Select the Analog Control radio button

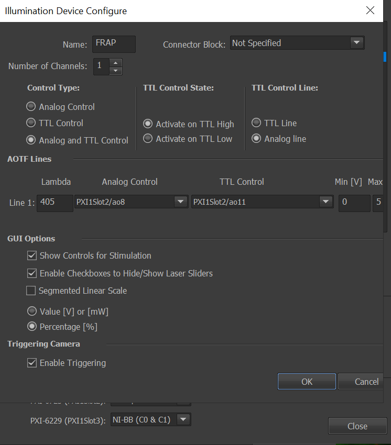[x=31, y=107]
